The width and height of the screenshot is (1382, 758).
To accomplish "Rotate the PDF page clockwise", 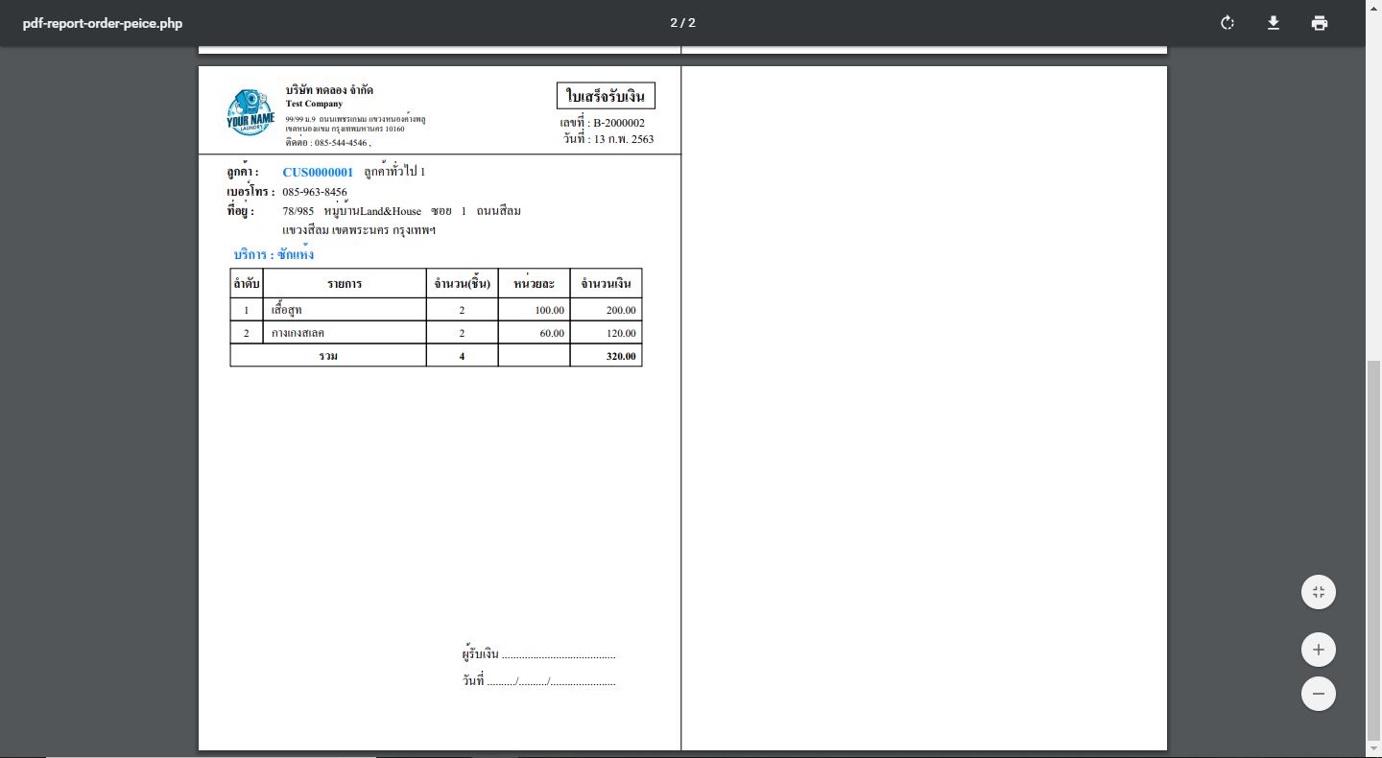I will coord(1227,23).
